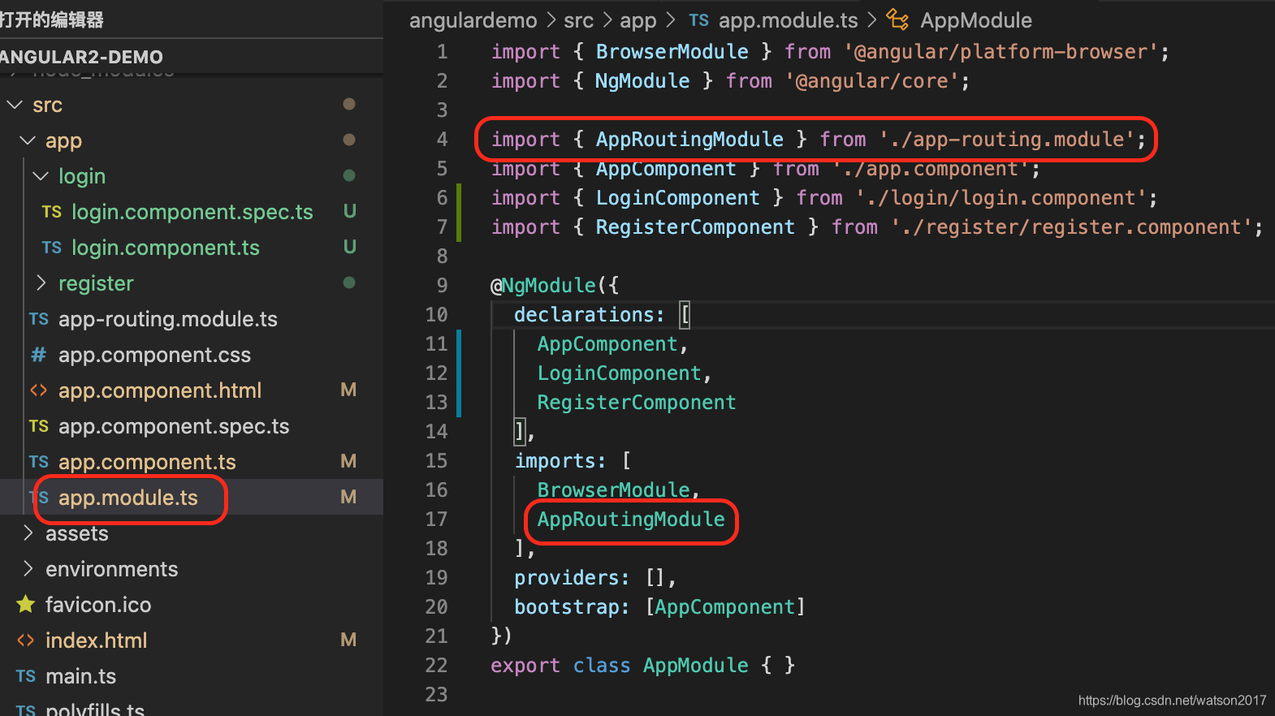This screenshot has width=1275, height=716.
Task: Click '@angular/platform-browser' import path
Action: [1001, 52]
